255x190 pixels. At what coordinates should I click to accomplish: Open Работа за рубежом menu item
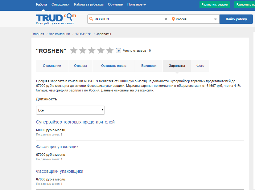pos(89,5)
